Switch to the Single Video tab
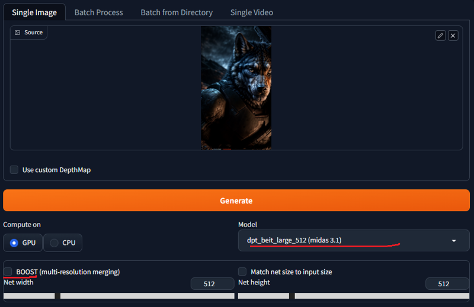Image resolution: width=474 pixels, height=307 pixels. click(x=251, y=12)
